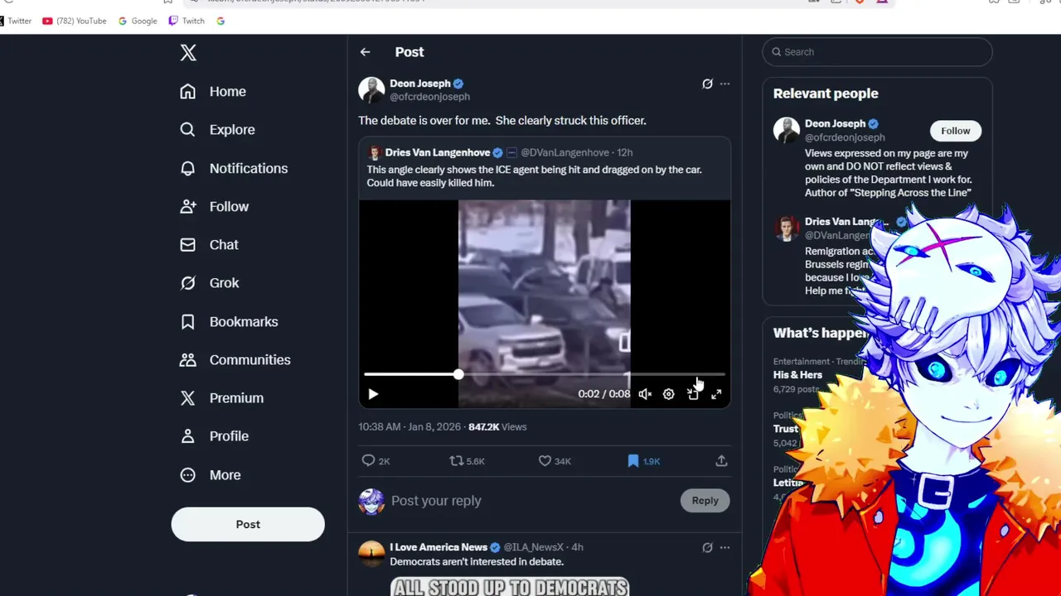
Task: Expand the More sidebar menu
Action: tap(210, 475)
